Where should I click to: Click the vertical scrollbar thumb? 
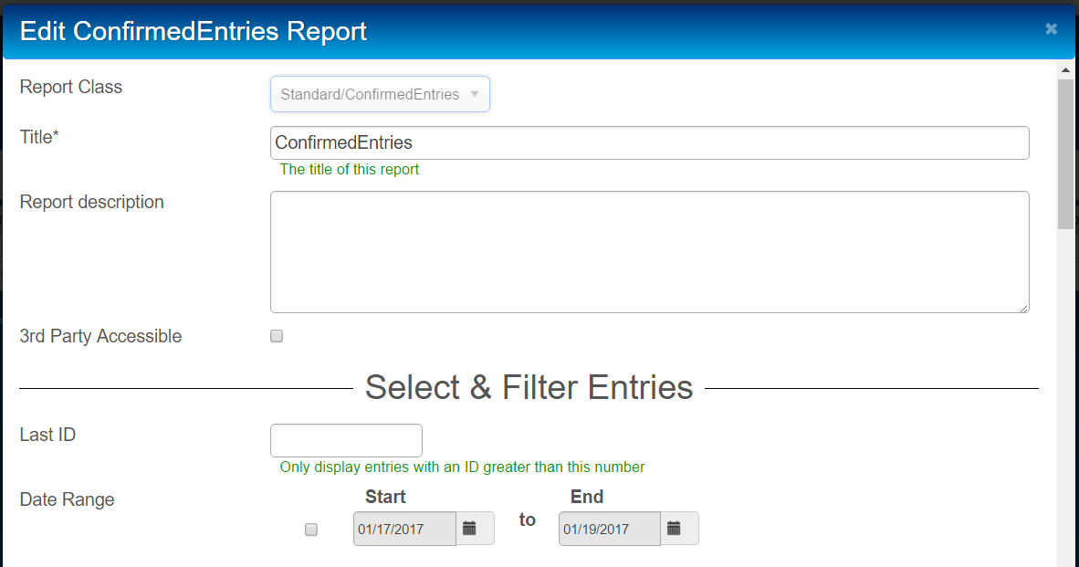coord(1065,152)
